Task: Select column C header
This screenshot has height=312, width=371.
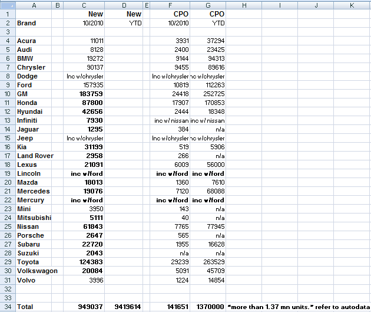Action: click(x=84, y=5)
